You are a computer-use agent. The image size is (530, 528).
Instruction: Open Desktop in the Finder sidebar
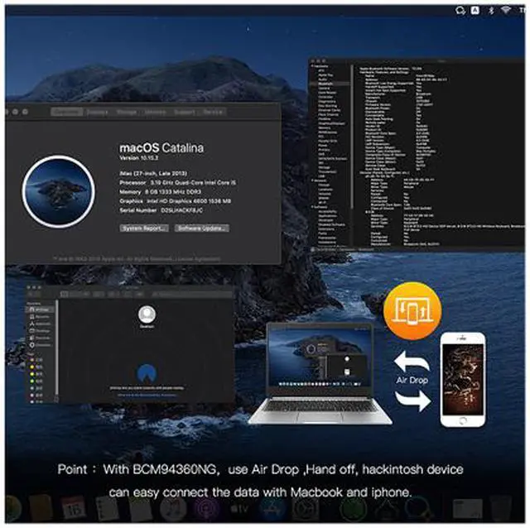40,331
